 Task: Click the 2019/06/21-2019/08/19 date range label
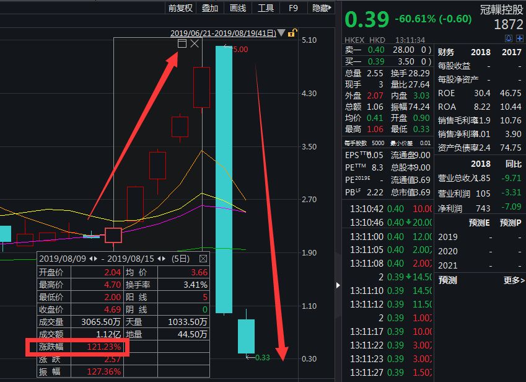[x=223, y=33]
